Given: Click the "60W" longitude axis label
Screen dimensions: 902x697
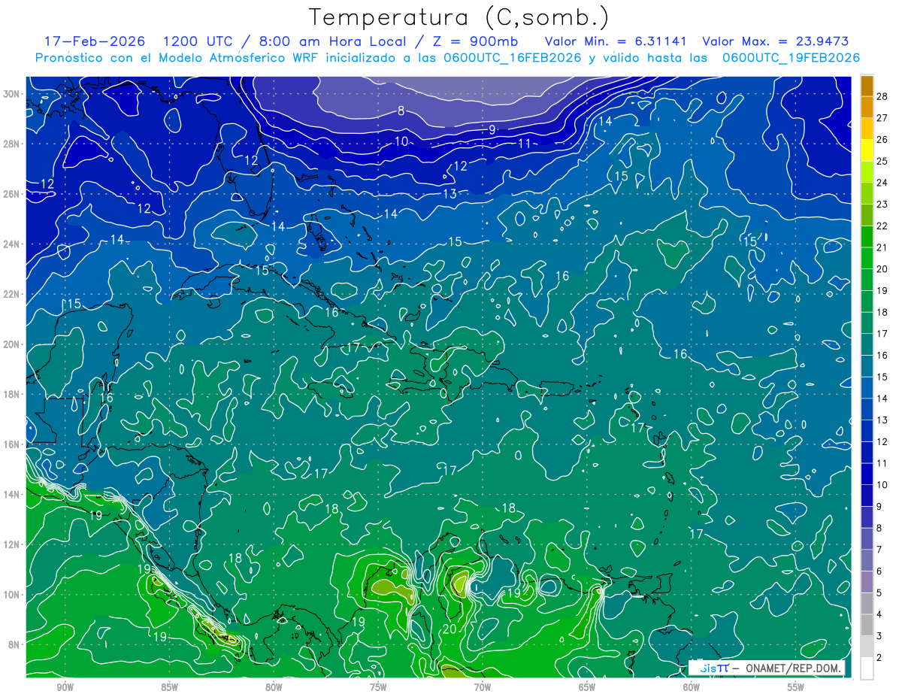Looking at the screenshot, I should point(692,686).
